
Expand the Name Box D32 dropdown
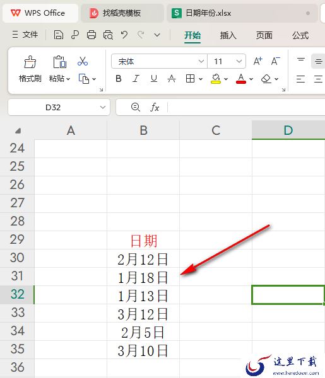[103, 107]
